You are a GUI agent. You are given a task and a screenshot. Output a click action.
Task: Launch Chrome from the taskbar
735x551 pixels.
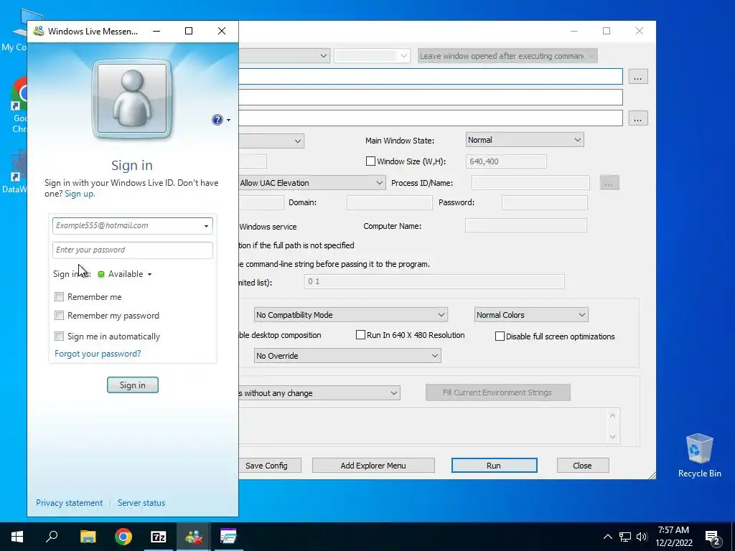[123, 537]
